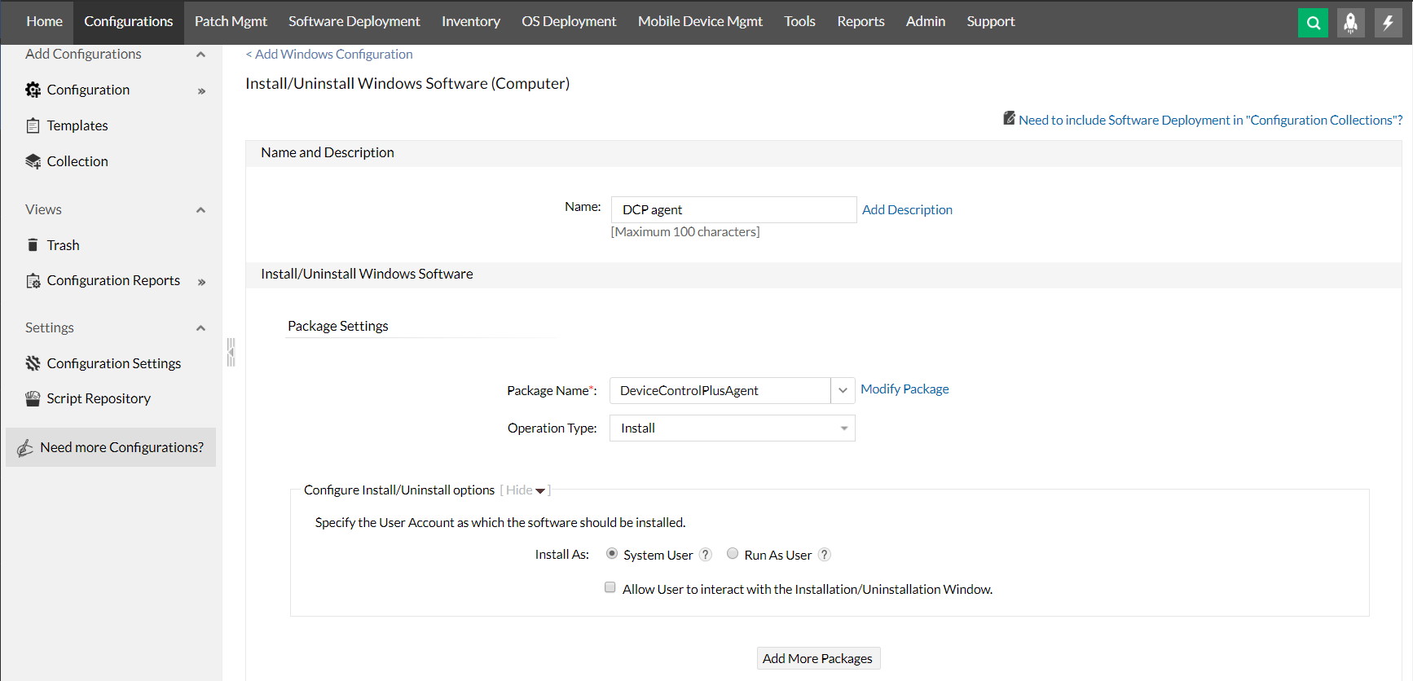Screen dimensions: 1413x681
Task: Click the Name input field
Action: [733, 210]
